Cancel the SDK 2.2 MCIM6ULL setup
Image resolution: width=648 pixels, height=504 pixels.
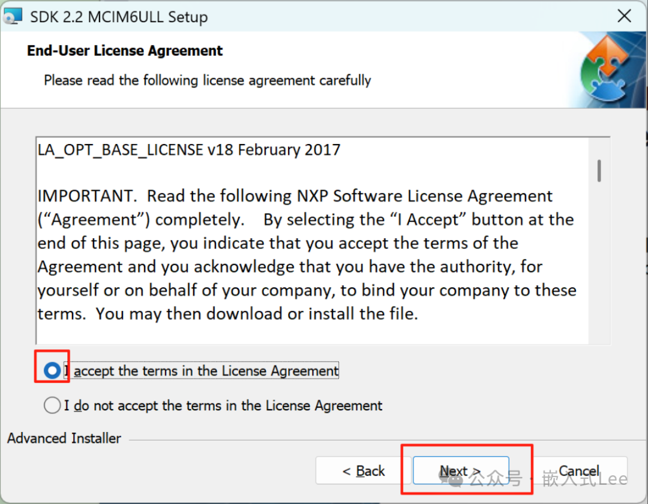point(578,470)
